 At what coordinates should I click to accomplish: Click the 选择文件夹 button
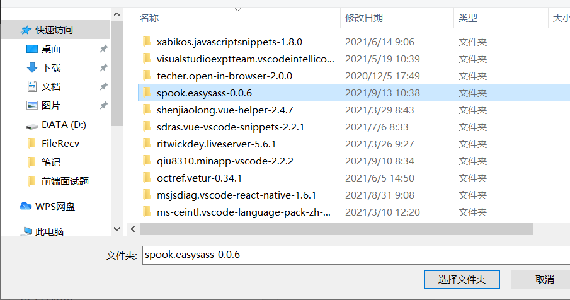tap(462, 279)
